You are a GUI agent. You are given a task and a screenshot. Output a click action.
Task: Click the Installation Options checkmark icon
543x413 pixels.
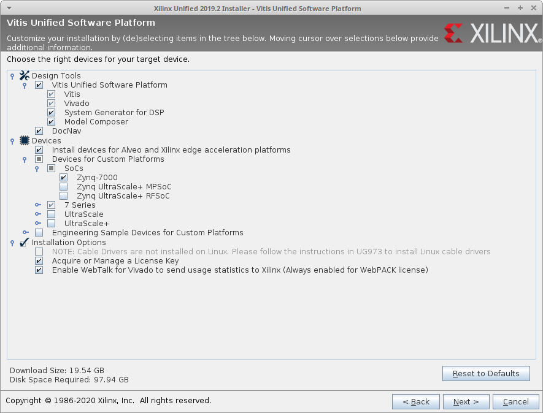click(x=25, y=242)
